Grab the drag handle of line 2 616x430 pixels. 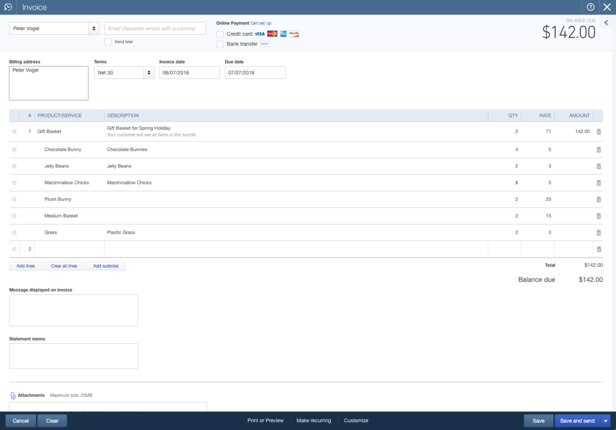(14, 249)
